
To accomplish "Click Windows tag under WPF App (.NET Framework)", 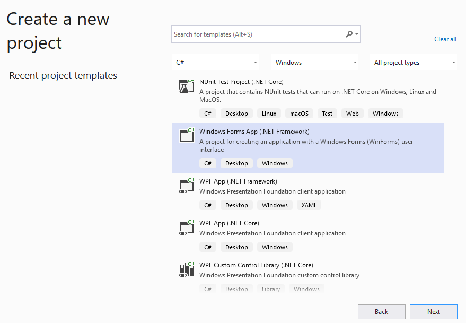I will 275,205.
